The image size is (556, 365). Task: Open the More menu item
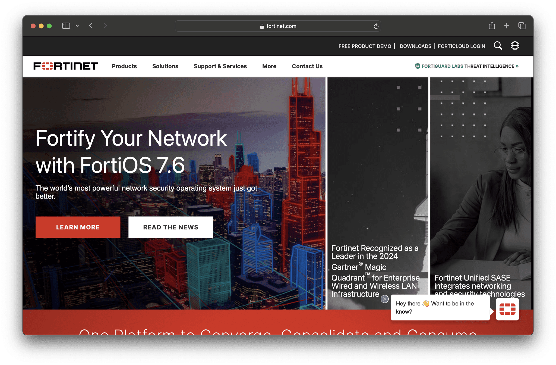(269, 66)
